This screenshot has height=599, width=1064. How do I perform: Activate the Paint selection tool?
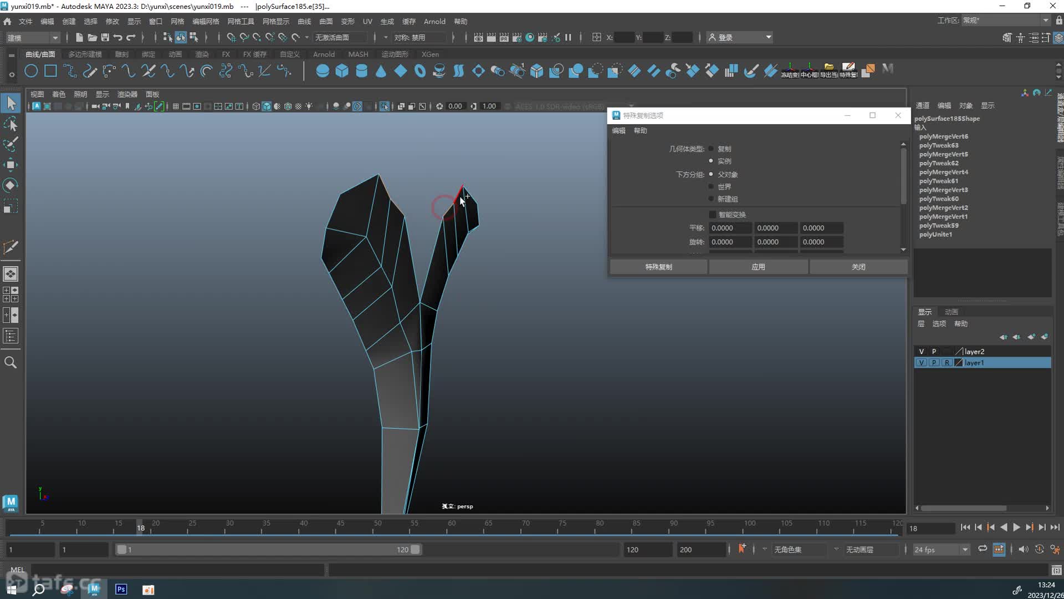[x=11, y=144]
